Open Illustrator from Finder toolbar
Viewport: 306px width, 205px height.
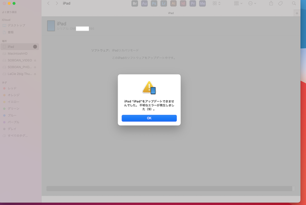point(173,3)
